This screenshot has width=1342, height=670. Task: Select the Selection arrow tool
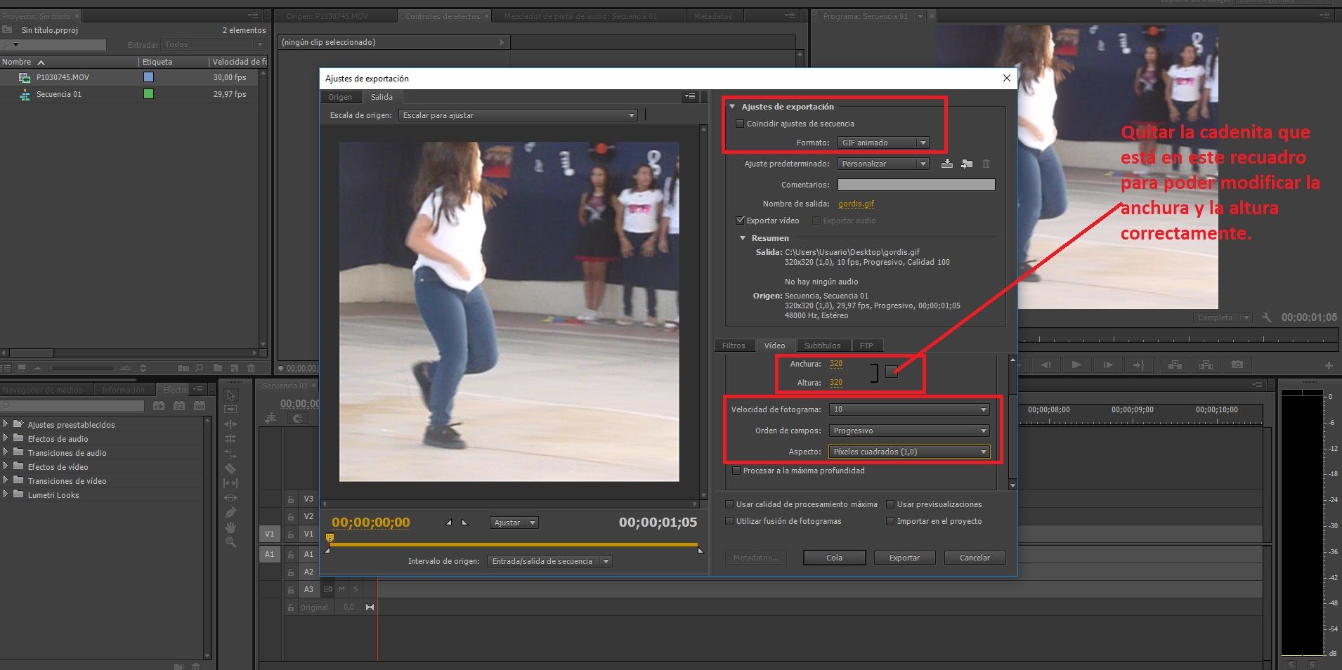pyautogui.click(x=230, y=395)
